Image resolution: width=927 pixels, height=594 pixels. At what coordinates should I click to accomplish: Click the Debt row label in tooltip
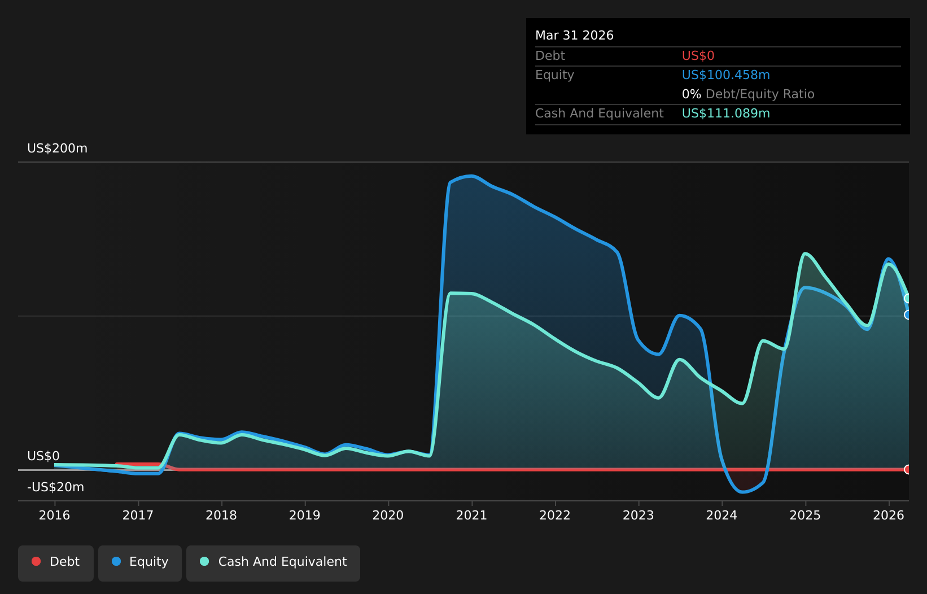coord(550,56)
